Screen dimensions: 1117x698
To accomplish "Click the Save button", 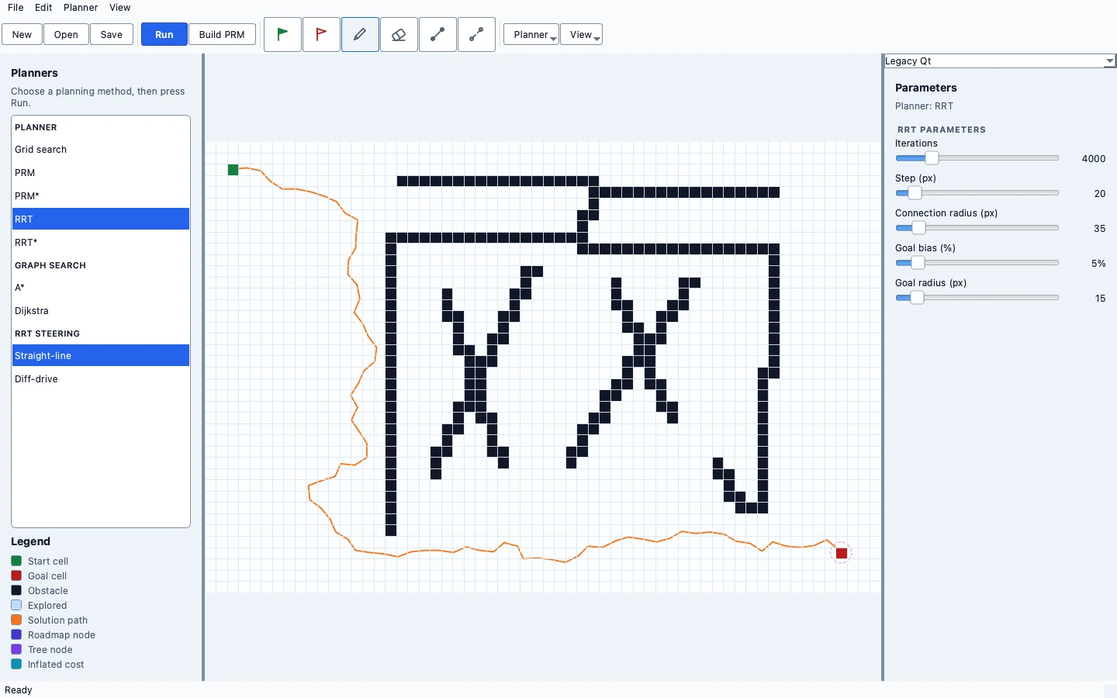I will (x=112, y=34).
